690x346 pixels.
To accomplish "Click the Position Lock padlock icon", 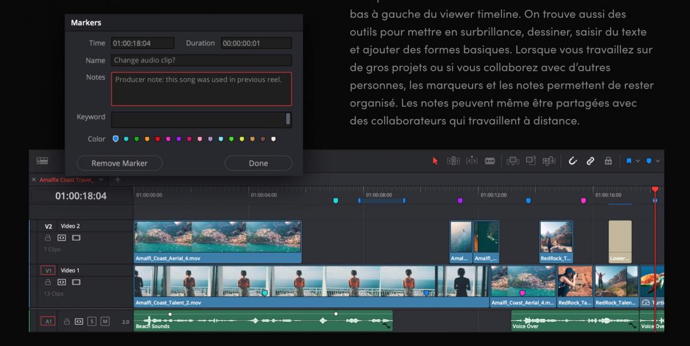I will tap(608, 163).
